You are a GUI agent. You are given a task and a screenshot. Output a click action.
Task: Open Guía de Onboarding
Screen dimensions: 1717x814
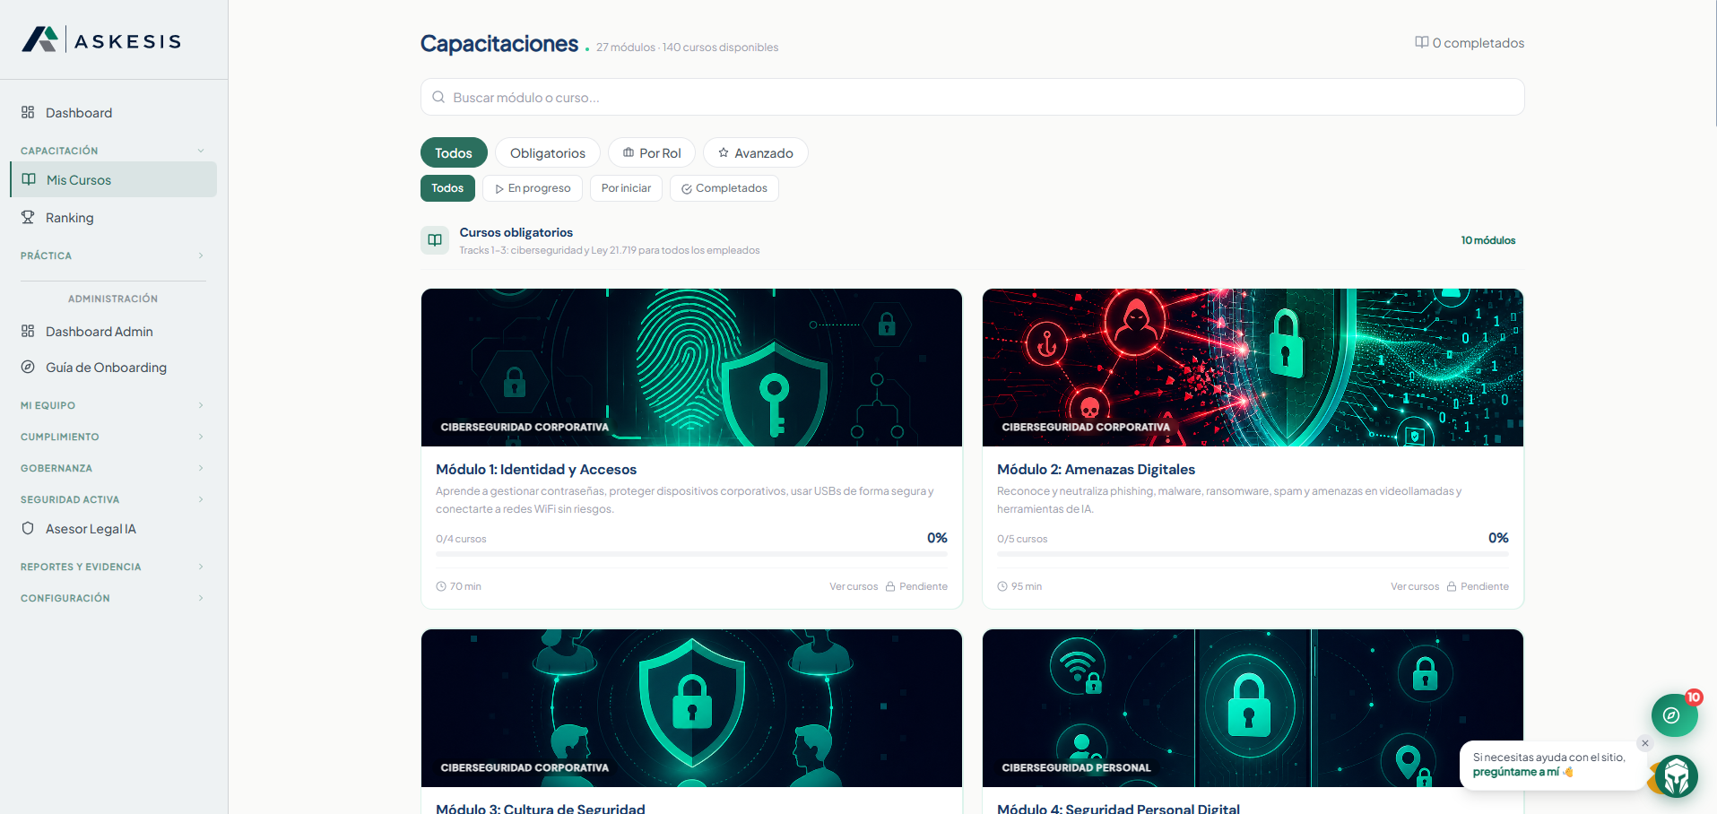point(113,367)
